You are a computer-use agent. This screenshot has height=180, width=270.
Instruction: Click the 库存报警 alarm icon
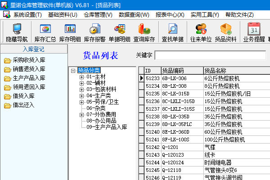click(x=94, y=32)
